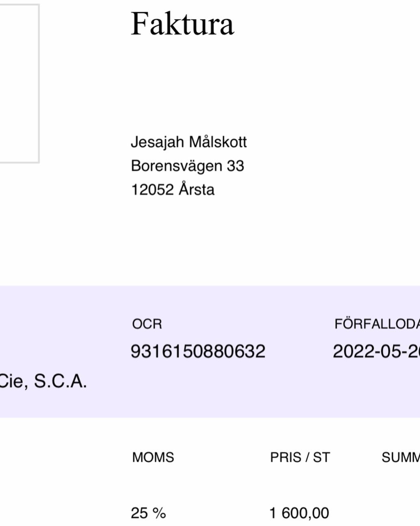The image size is (420, 526).
Task: Click the OCR label
Action: tap(147, 324)
